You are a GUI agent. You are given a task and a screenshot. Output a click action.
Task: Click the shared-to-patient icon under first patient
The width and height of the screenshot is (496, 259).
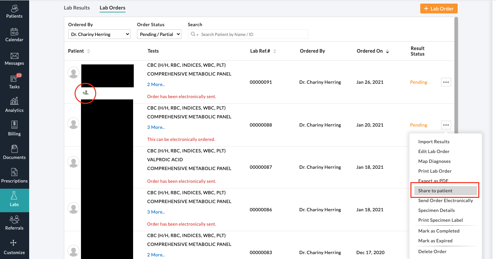86,93
